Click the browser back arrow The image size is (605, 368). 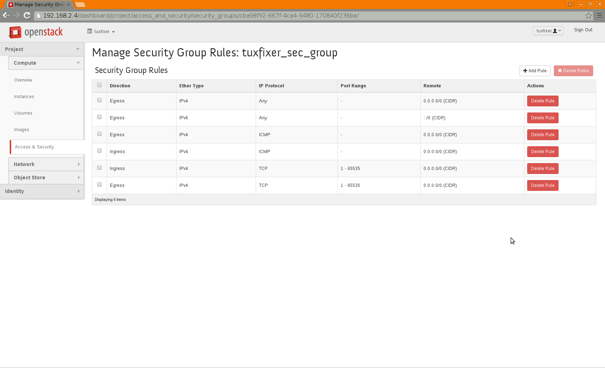click(6, 15)
